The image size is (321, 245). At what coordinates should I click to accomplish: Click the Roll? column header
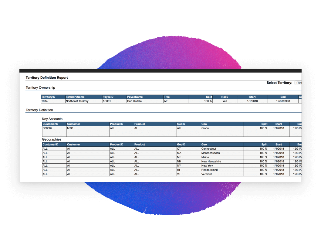(x=225, y=97)
